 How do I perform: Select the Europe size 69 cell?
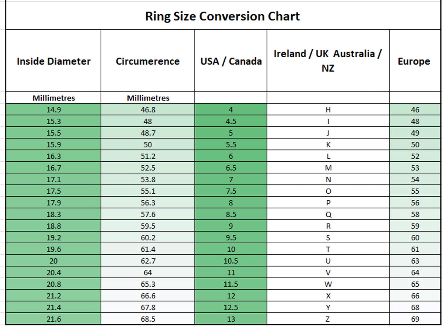[415, 319]
